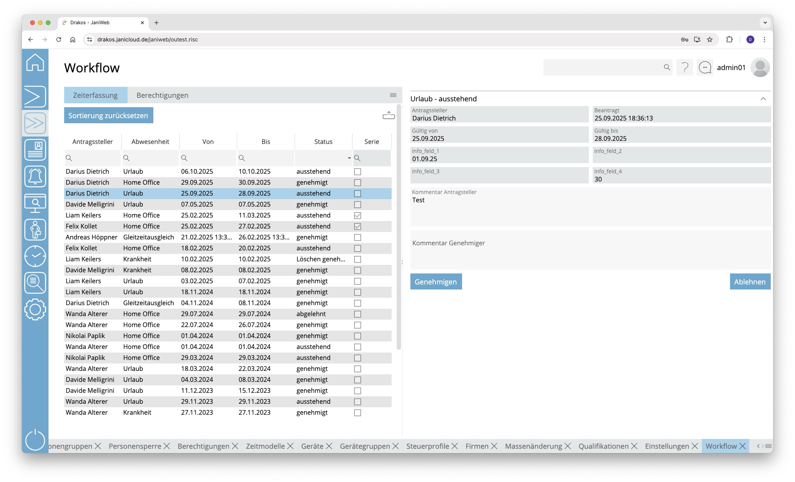Open the Status filter dropdown

coord(349,158)
